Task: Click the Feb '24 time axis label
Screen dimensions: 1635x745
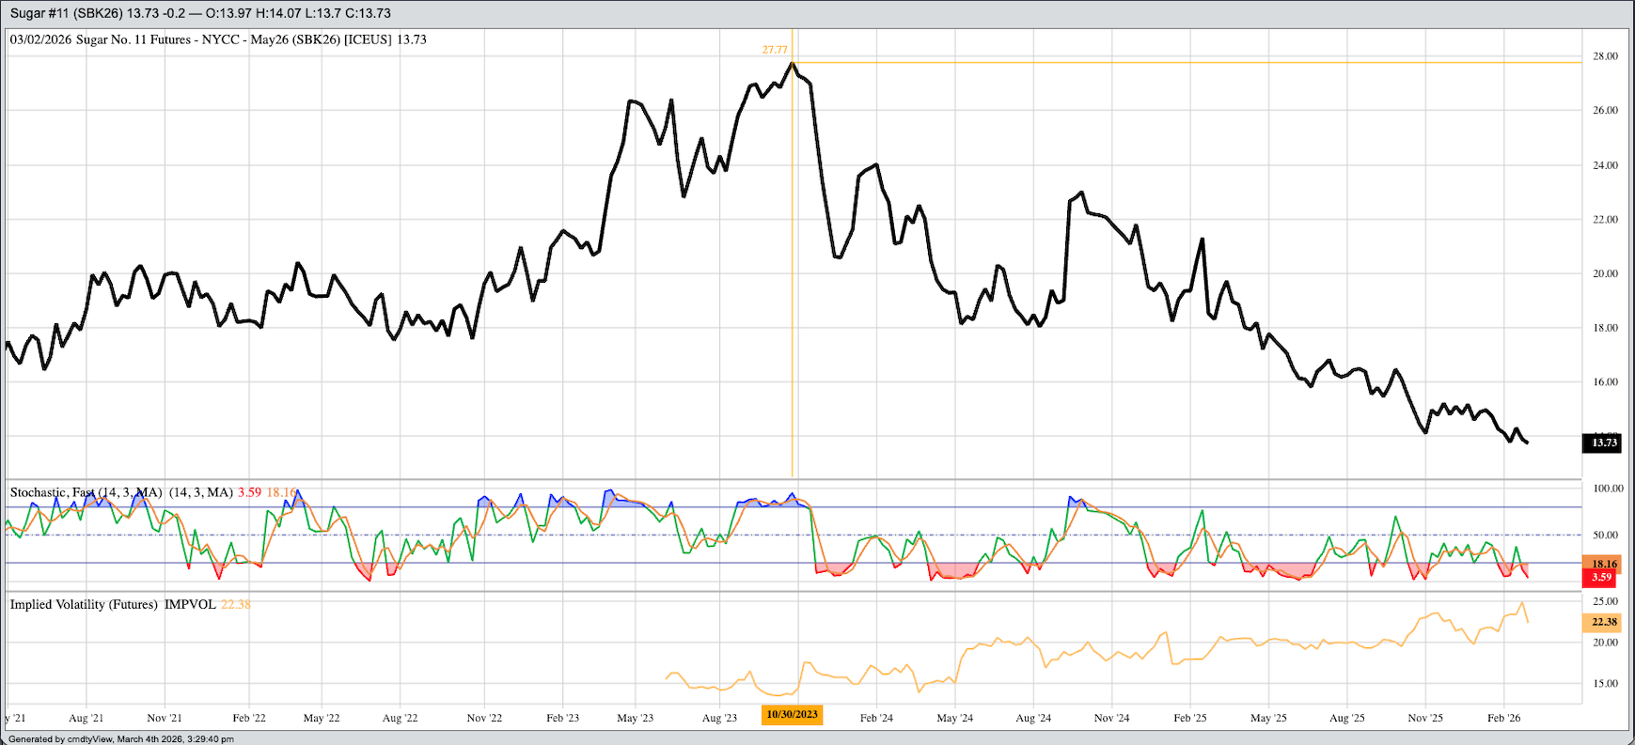Action: [876, 718]
